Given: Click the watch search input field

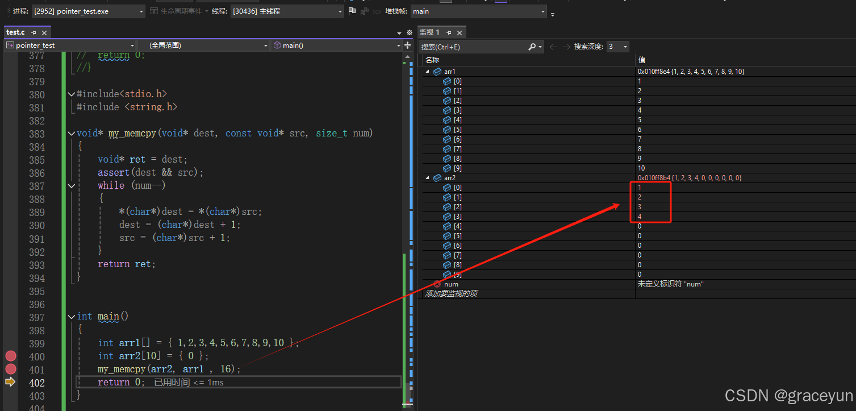Looking at the screenshot, I should click(473, 47).
